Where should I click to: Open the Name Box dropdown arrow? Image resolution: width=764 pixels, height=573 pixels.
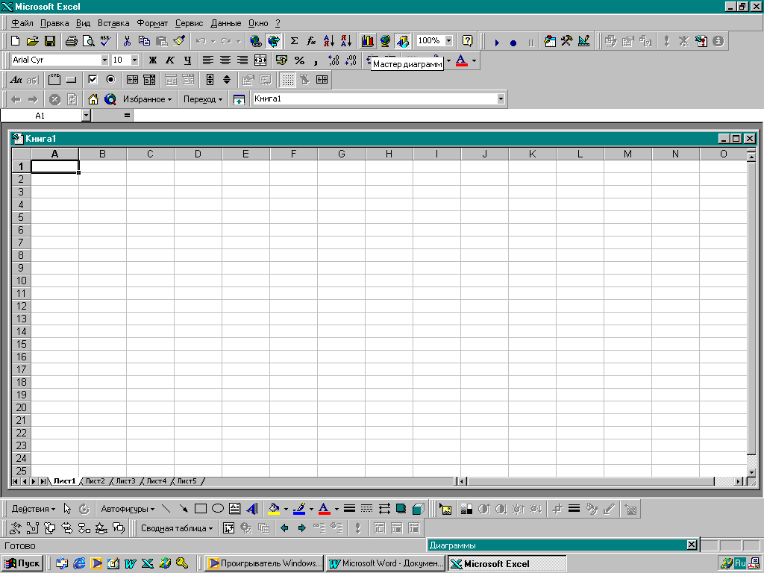pyautogui.click(x=87, y=116)
